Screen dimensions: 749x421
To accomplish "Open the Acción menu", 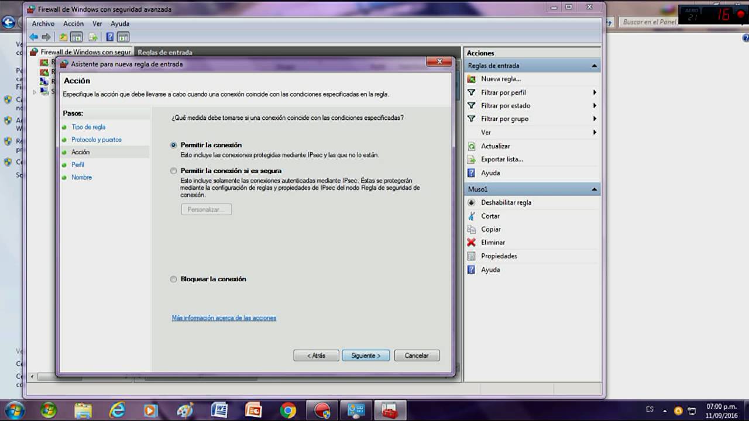I will (x=74, y=24).
